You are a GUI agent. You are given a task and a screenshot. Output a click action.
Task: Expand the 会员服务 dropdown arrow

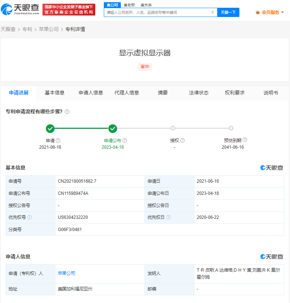(283, 13)
